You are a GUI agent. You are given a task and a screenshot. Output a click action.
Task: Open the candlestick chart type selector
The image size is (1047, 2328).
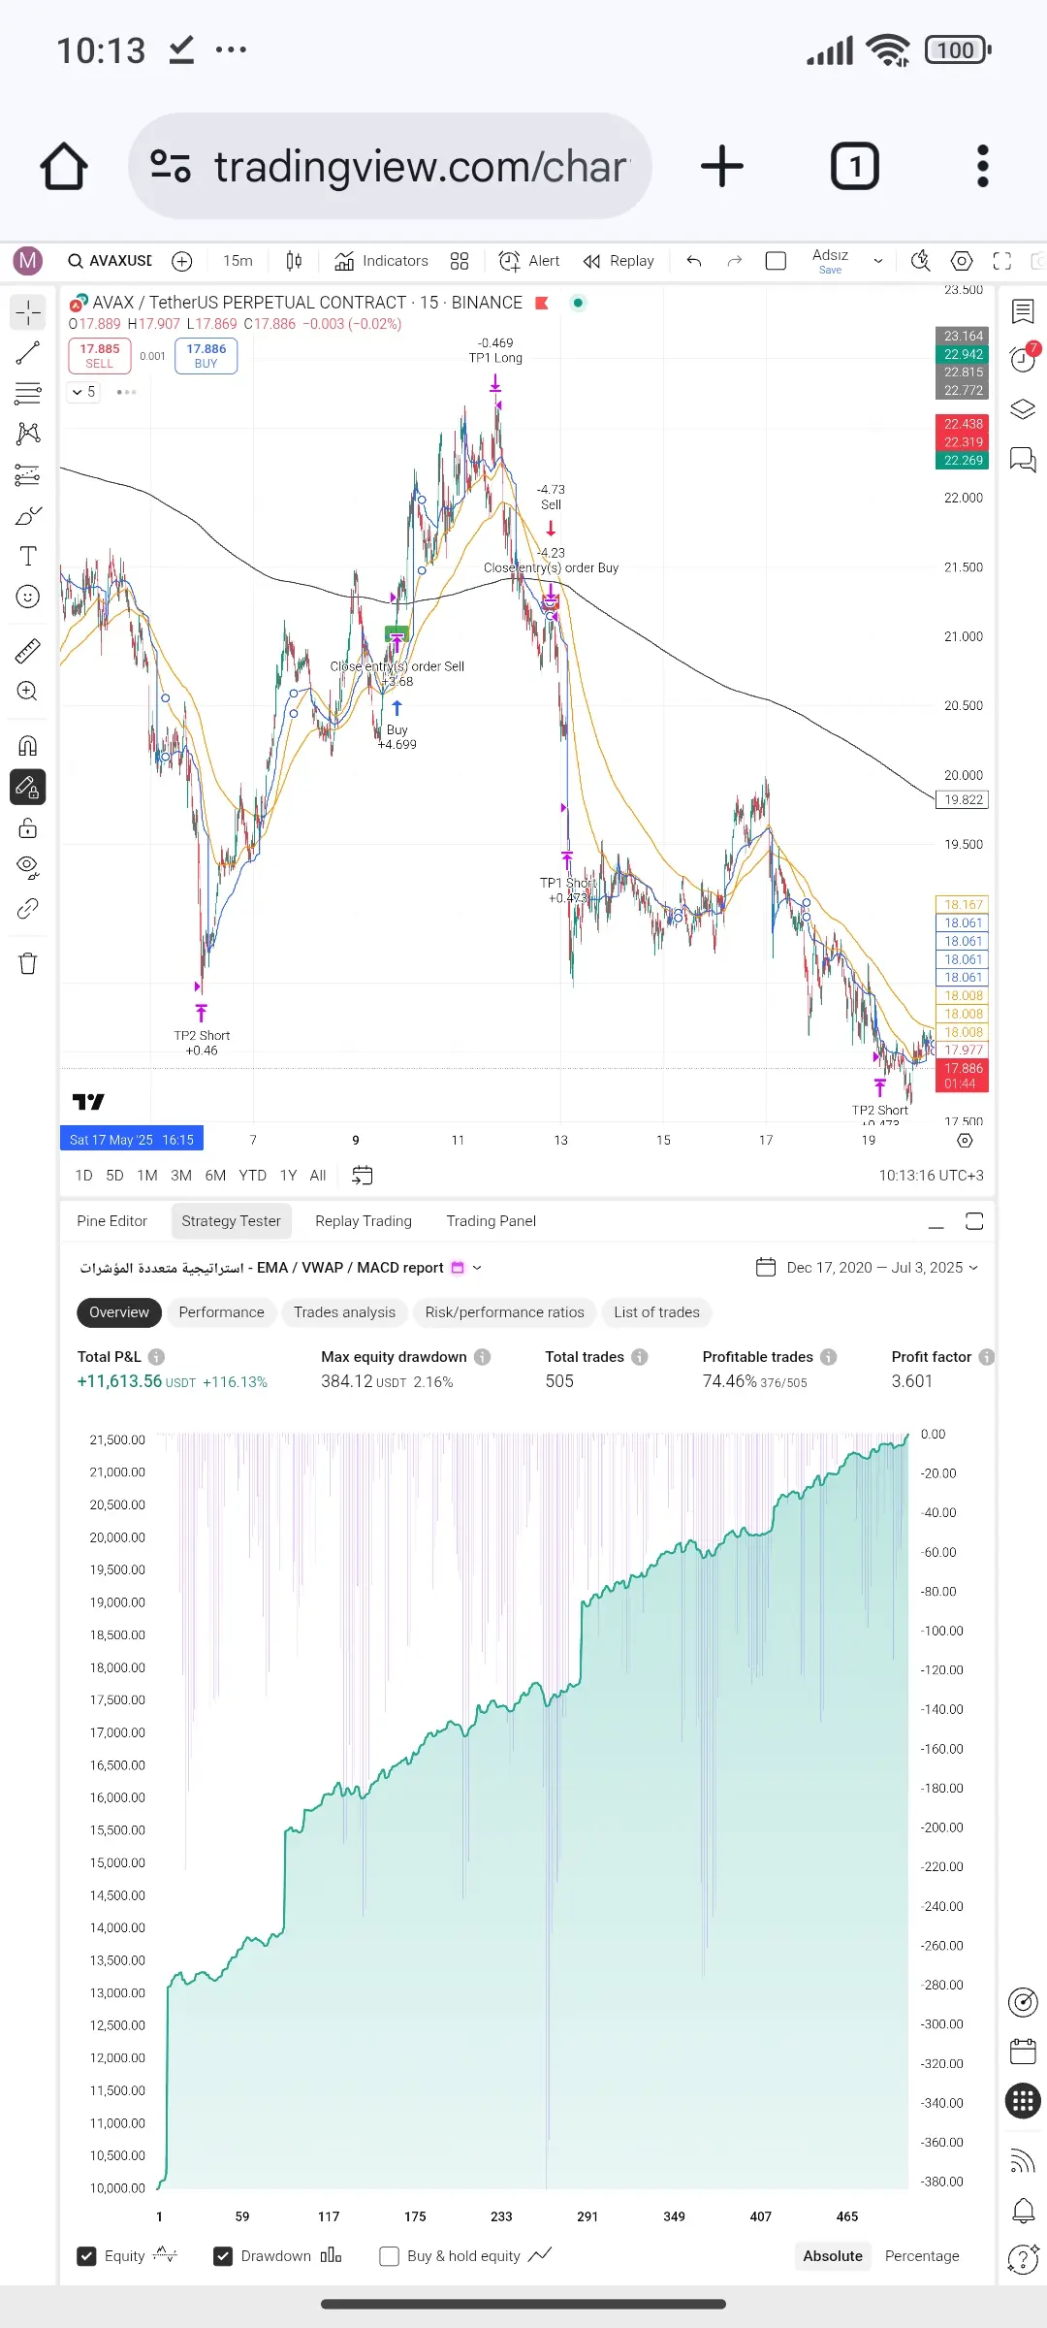pos(294,261)
